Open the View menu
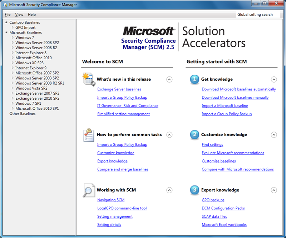286x238 pixels. 19,15
